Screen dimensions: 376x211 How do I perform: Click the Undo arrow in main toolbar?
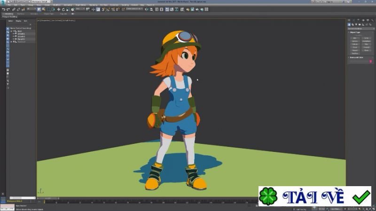coord(3,9)
